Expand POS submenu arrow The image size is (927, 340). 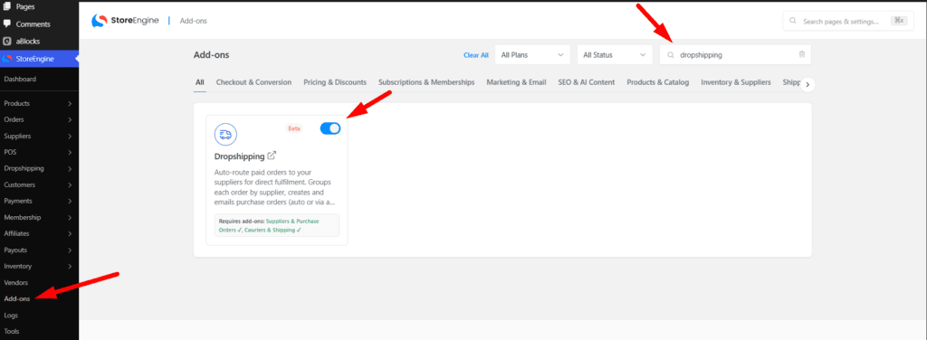point(71,152)
